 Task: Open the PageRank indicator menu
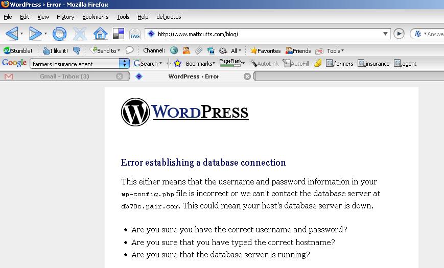232,63
